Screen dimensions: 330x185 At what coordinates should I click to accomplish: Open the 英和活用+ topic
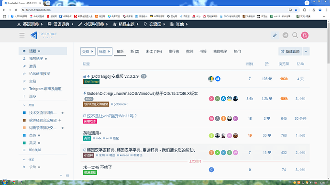(92, 133)
